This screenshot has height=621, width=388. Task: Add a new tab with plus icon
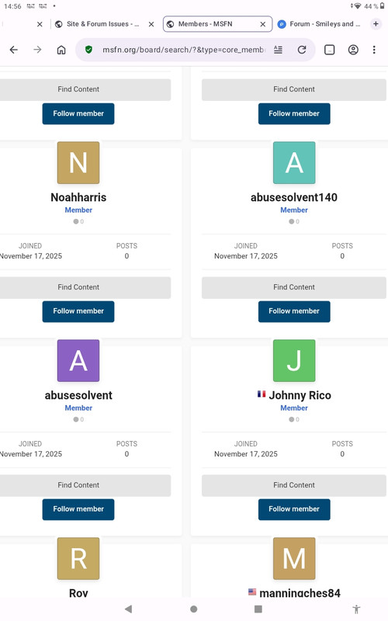[x=376, y=24]
